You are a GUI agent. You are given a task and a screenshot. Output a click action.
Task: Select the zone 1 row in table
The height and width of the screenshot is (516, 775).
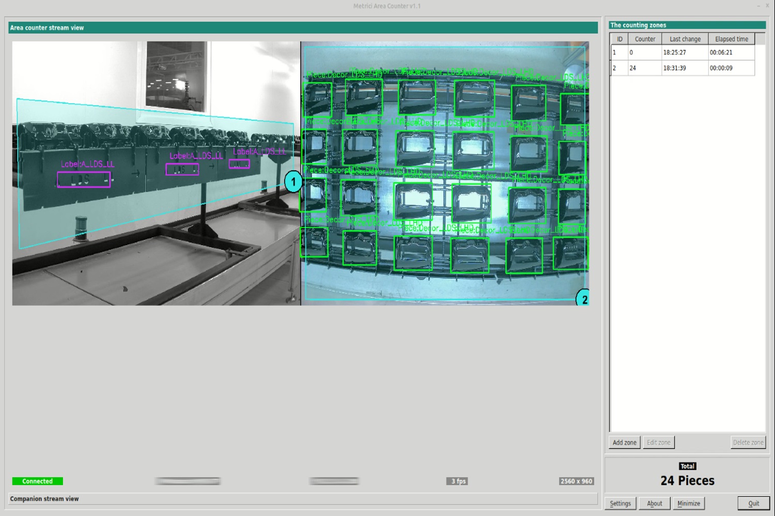682,53
